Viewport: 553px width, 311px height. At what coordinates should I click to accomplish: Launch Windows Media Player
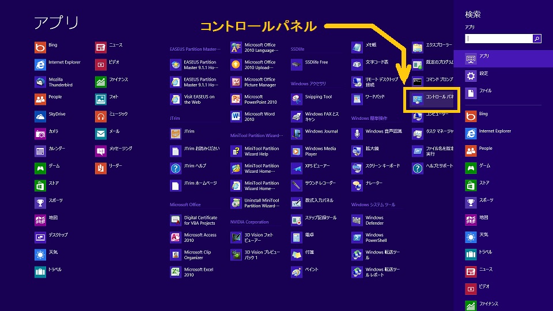click(x=314, y=151)
